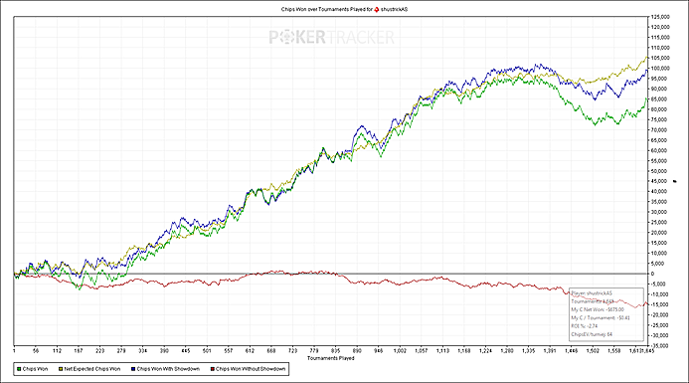Select the "Chips Won" legend label
Image resolution: width=689 pixels, height=383 pixels.
[x=35, y=369]
